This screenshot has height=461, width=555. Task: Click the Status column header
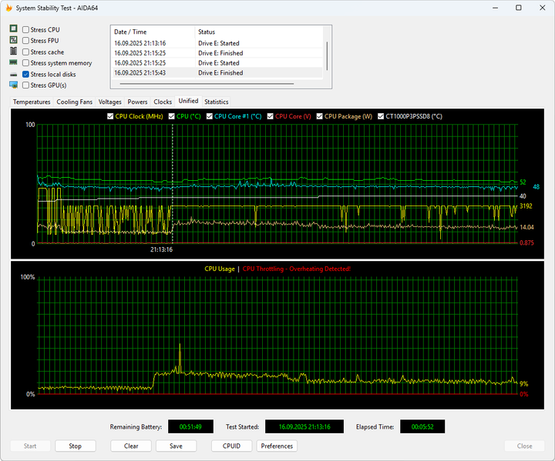coord(259,32)
